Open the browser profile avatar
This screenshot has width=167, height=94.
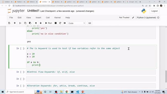[161, 6]
